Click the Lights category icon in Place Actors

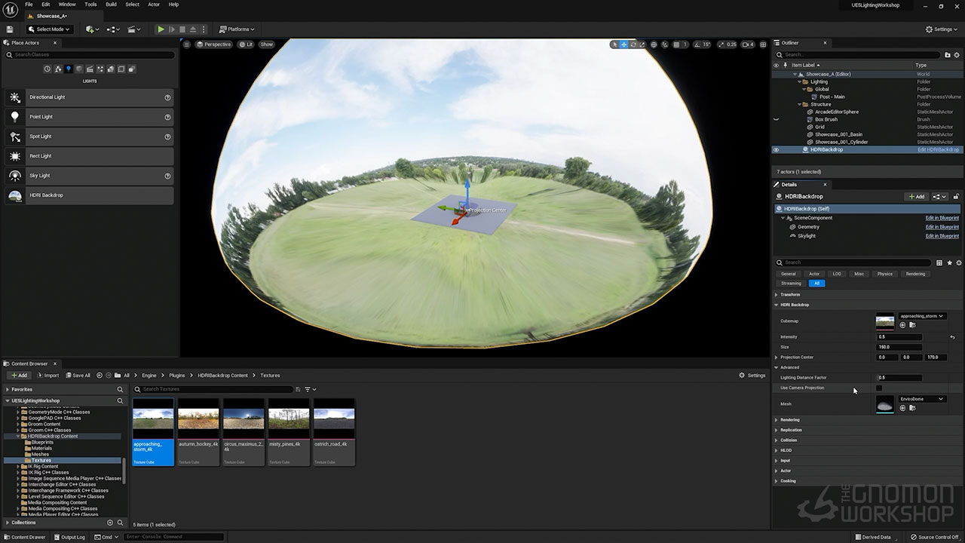point(68,69)
